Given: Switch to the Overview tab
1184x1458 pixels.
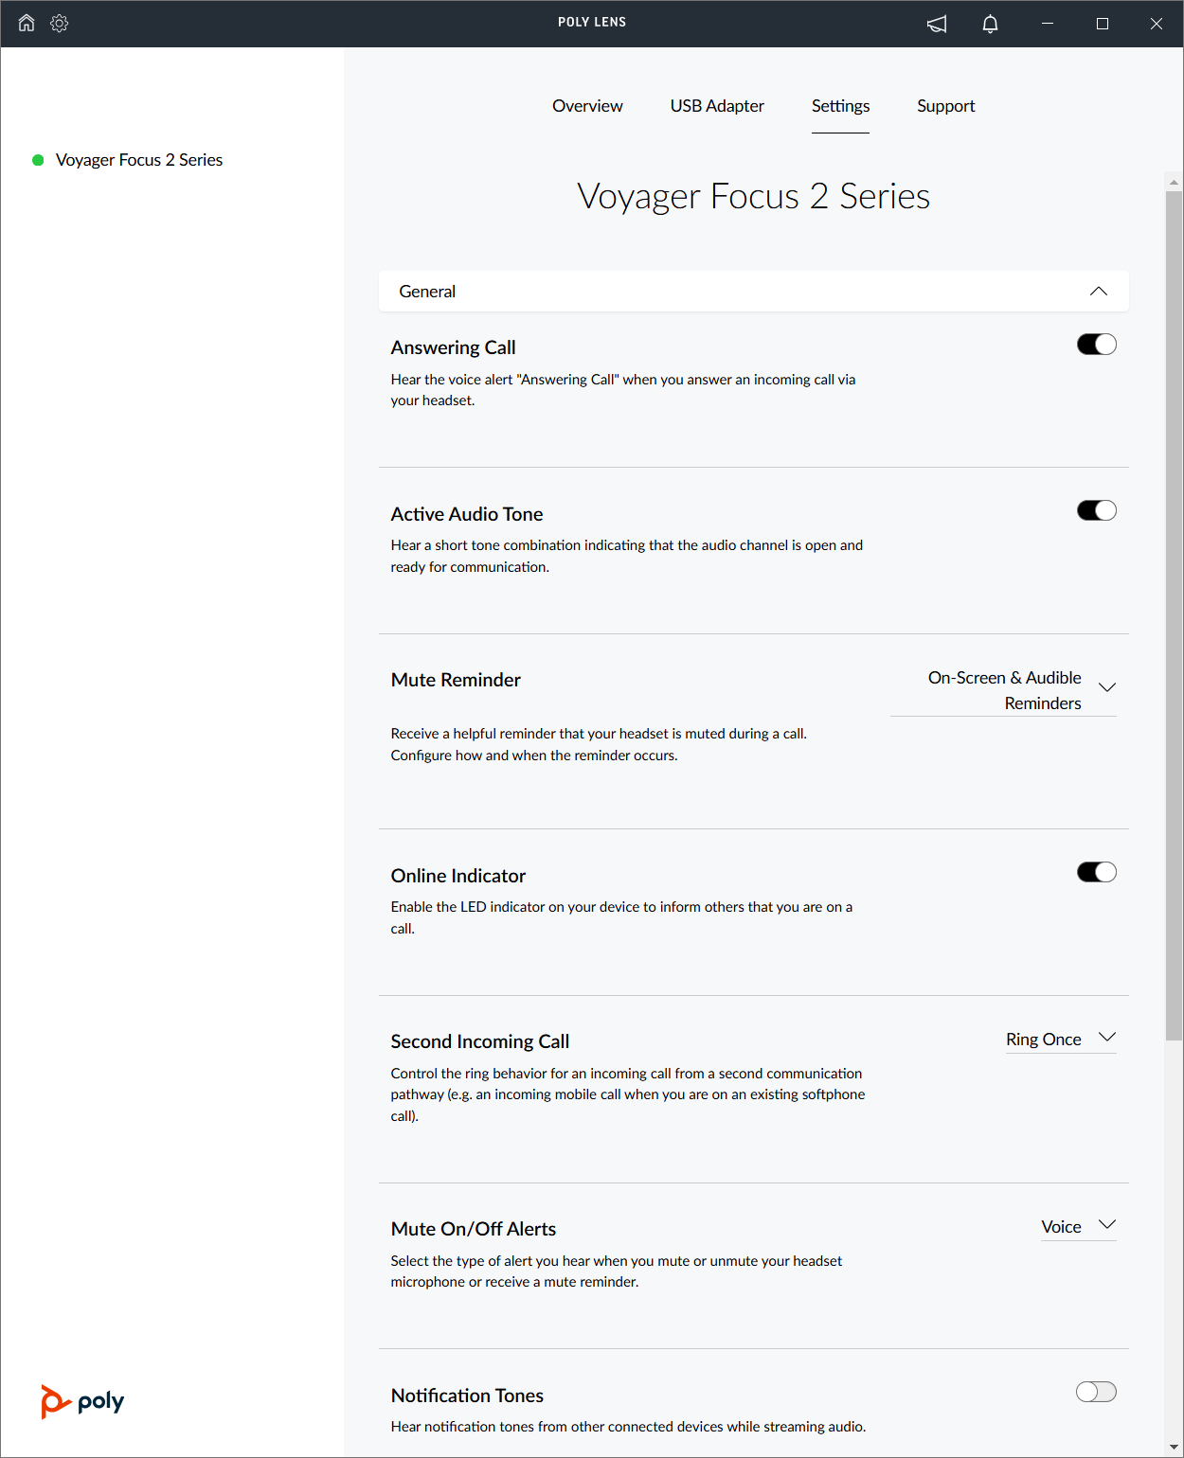Looking at the screenshot, I should [587, 106].
